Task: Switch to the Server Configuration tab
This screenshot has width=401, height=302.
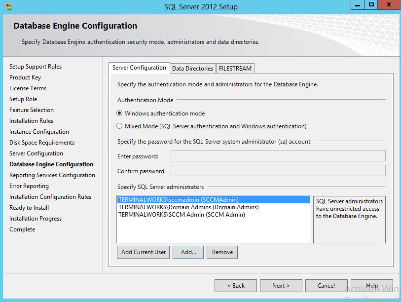Action: [x=139, y=68]
